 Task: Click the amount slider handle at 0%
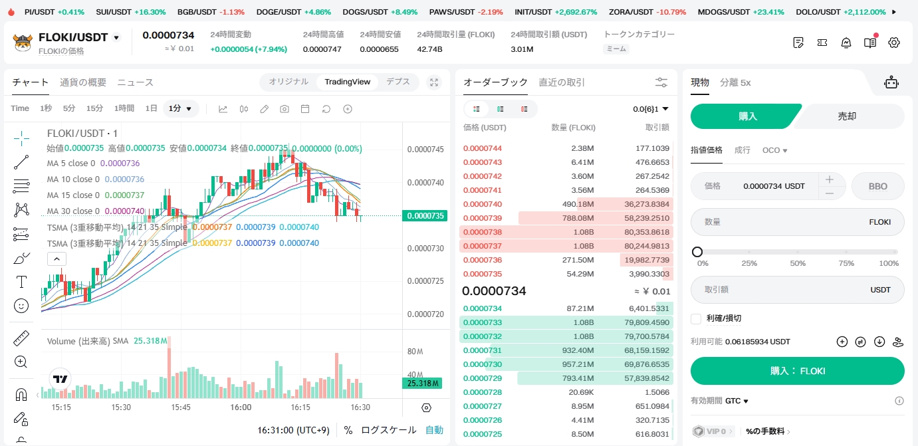pyautogui.click(x=697, y=252)
